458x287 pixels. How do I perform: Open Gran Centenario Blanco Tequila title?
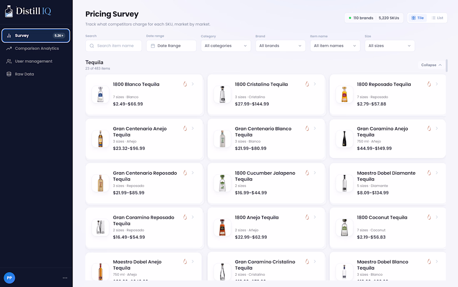263,132
